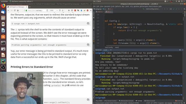Click the impl Config editor breadcrumb

point(109,47)
